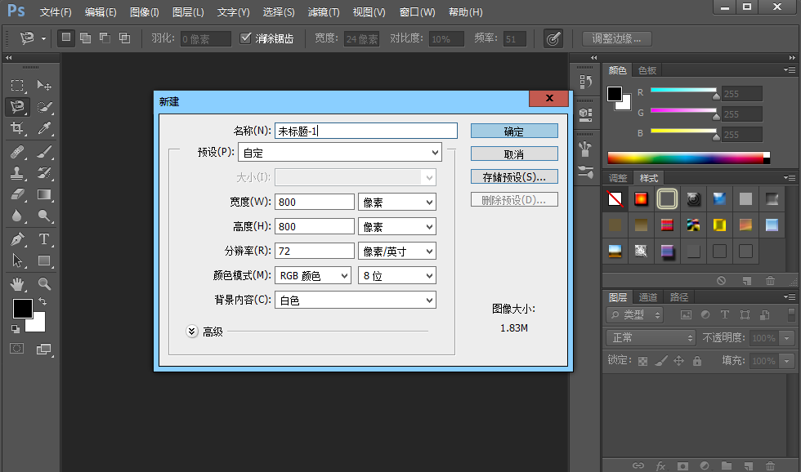Open the 图像 Image menu
Image resolution: width=801 pixels, height=472 pixels.
point(145,11)
